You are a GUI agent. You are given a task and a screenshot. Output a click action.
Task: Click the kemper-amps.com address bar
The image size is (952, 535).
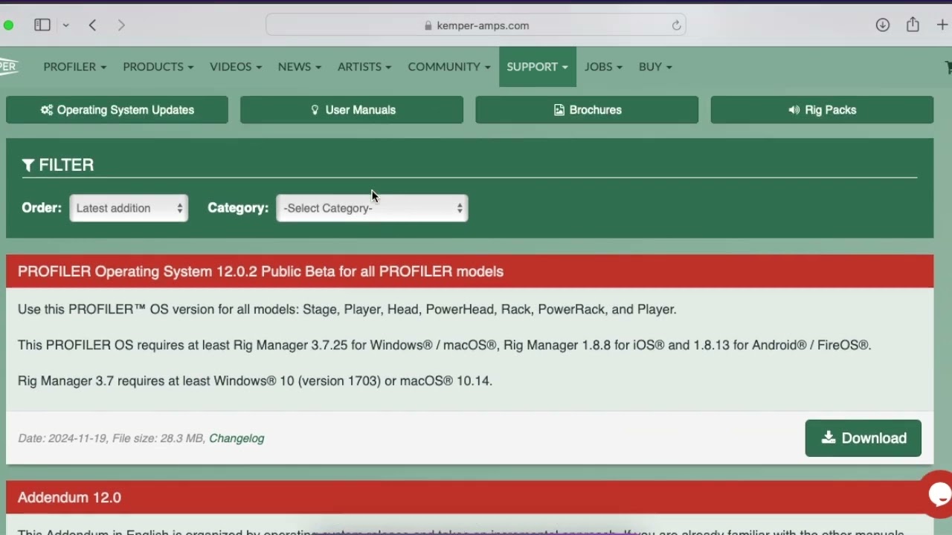point(476,25)
